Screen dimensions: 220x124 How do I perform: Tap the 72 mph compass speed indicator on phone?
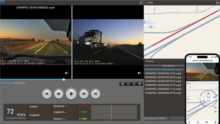pyautogui.click(x=208, y=99)
